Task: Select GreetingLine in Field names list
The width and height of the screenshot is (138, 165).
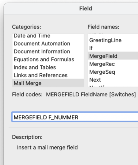Action: pos(113,40)
